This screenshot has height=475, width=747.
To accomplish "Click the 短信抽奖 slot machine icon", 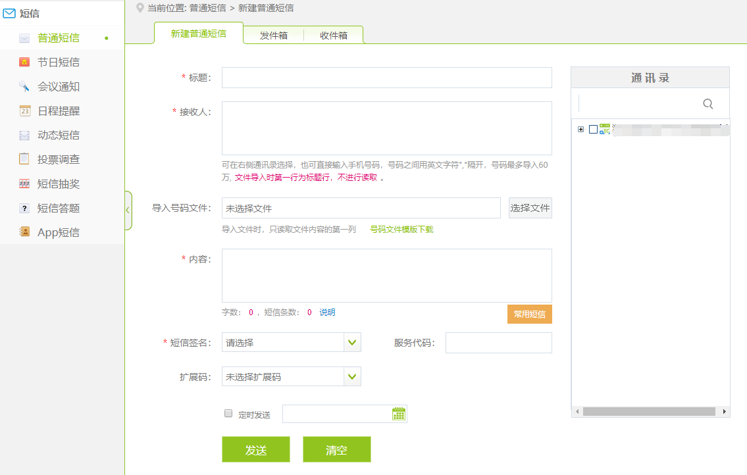I will coord(24,184).
